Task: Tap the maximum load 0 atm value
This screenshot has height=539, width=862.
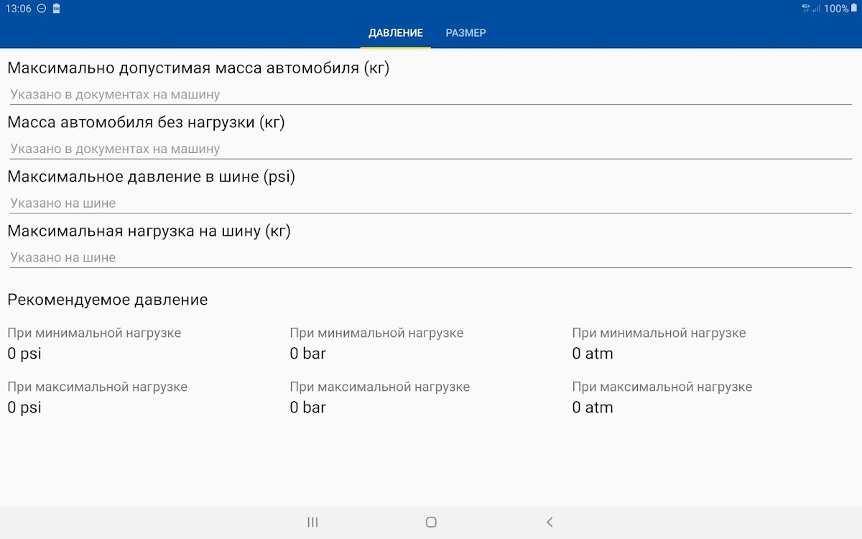Action: tap(593, 407)
